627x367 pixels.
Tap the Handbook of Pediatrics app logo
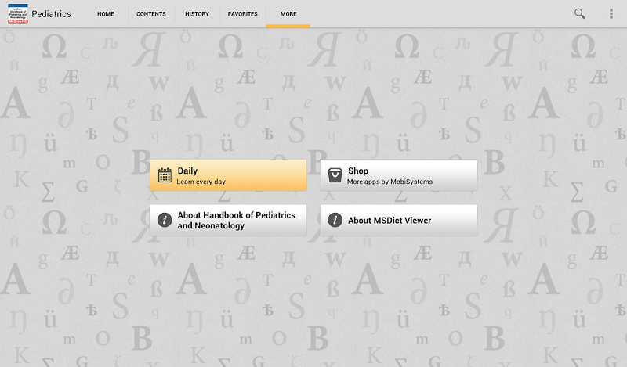pos(16,13)
